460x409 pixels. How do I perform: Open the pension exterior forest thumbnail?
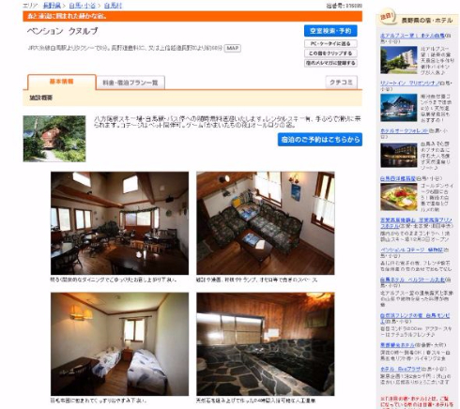[x=54, y=139]
